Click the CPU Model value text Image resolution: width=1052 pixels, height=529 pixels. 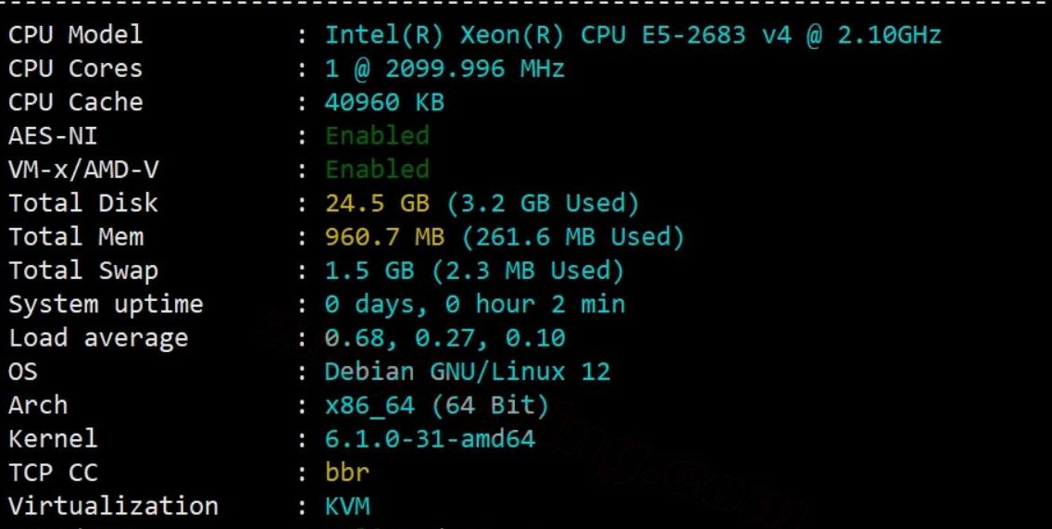coord(632,35)
